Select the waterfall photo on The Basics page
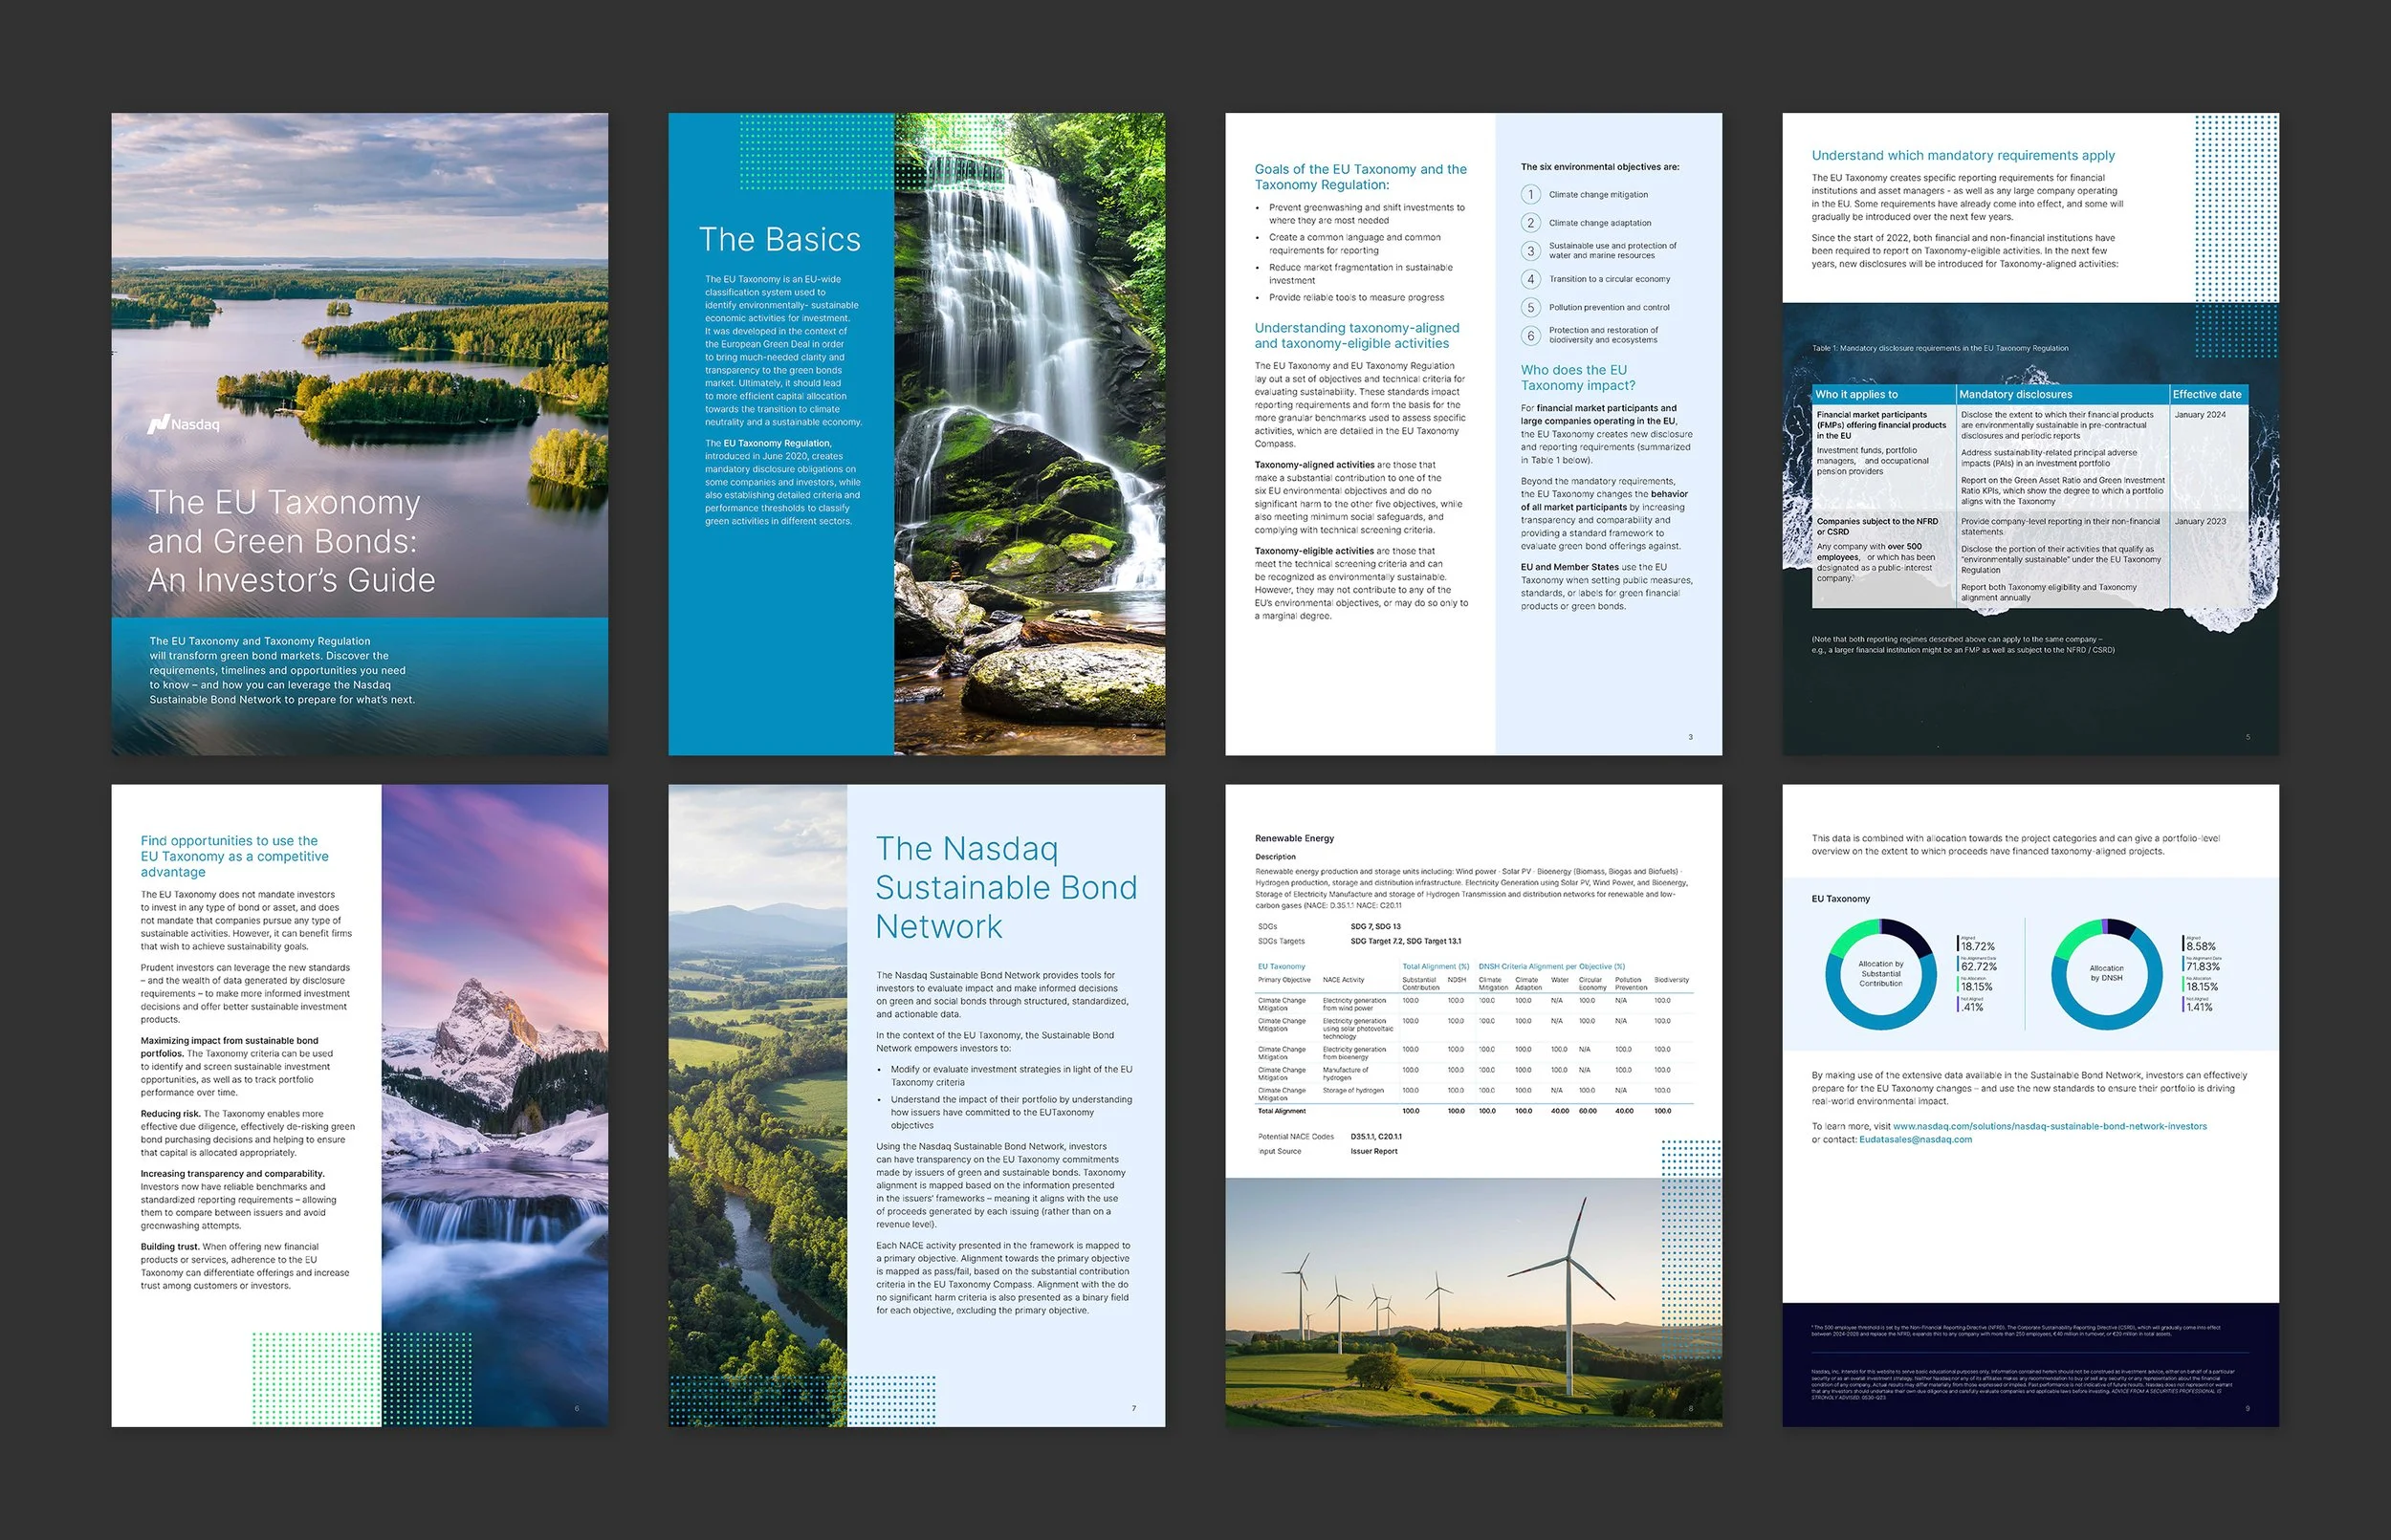The image size is (2391, 1540). click(x=1029, y=434)
